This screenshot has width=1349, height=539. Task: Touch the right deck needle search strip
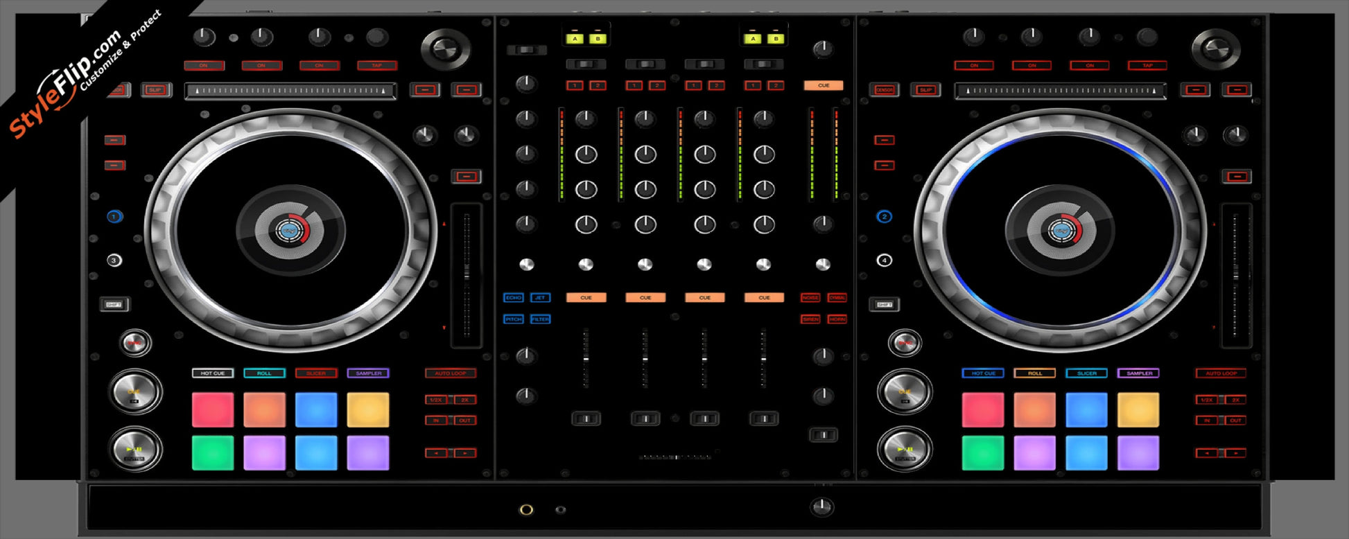click(x=1060, y=90)
